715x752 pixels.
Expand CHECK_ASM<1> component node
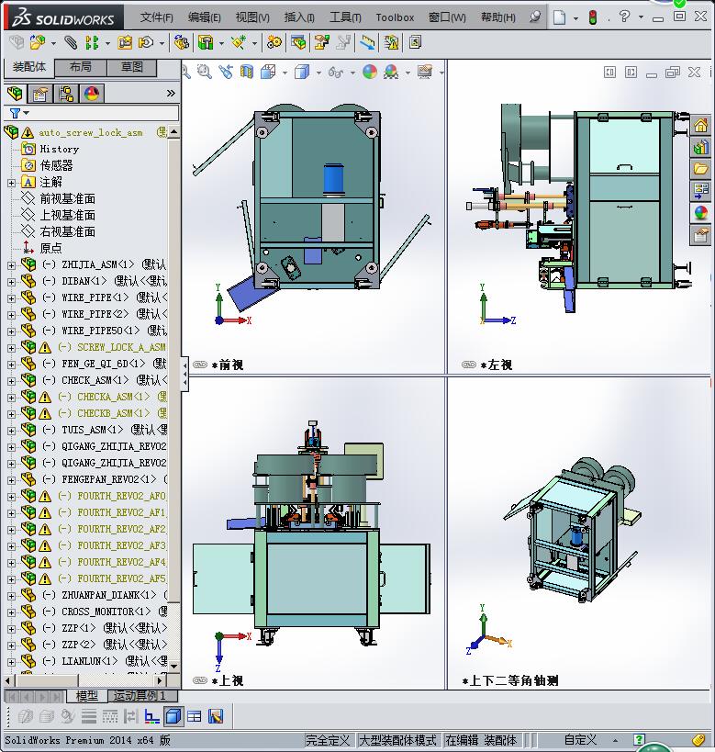tap(11, 381)
